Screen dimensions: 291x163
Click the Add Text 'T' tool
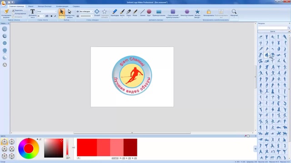click(x=32, y=12)
